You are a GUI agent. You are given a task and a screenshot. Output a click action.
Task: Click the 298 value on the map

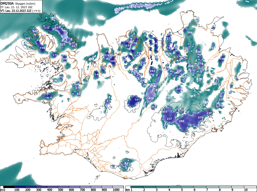pos(179,71)
